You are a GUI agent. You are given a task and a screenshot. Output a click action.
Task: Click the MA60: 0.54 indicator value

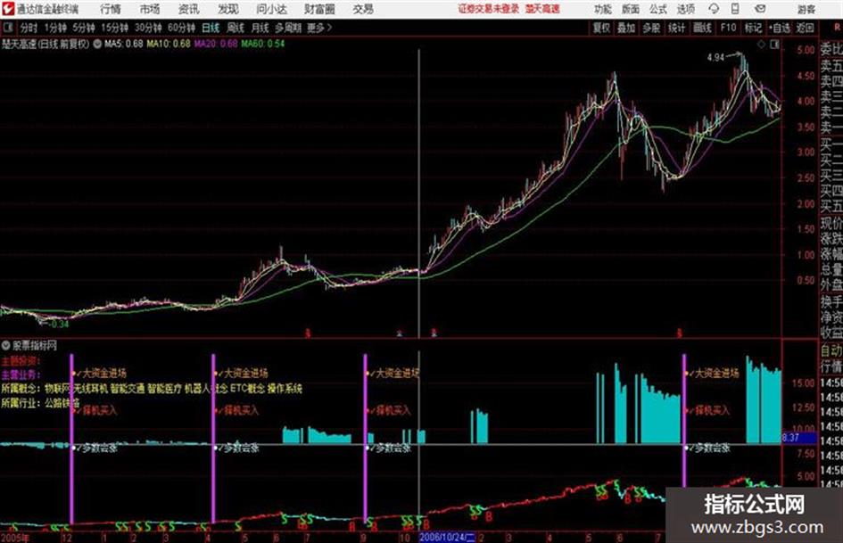coord(263,44)
